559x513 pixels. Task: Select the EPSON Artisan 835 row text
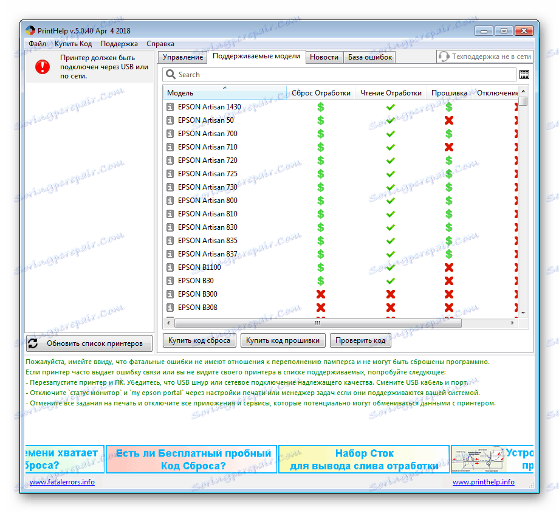(207, 241)
